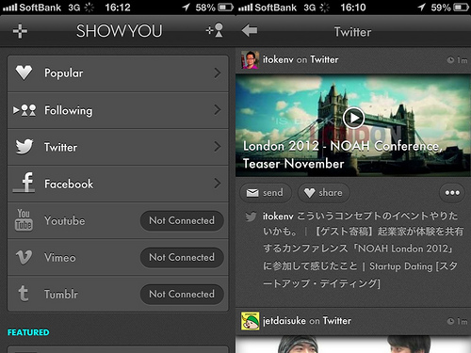Open jetdaisuke username link
The image size is (471, 353).
coord(284,321)
